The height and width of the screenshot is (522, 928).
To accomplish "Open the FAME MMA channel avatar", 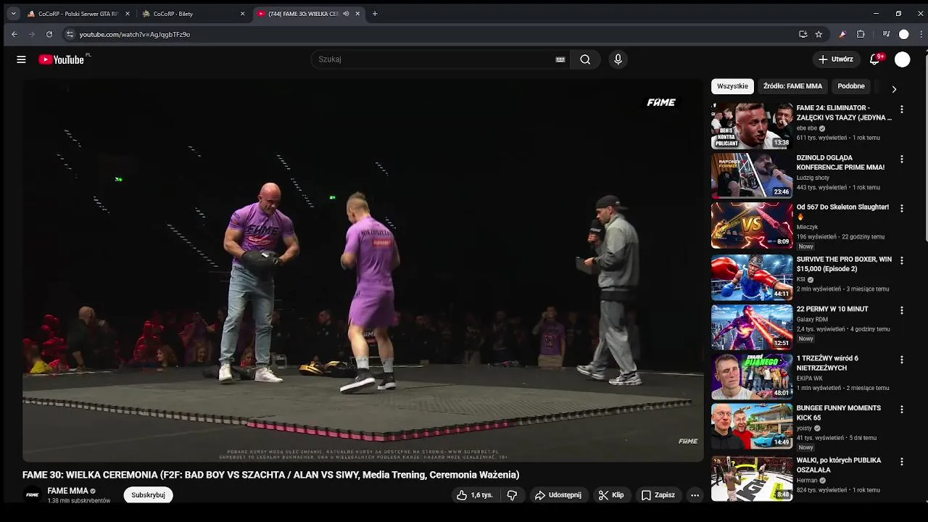I will pos(32,495).
